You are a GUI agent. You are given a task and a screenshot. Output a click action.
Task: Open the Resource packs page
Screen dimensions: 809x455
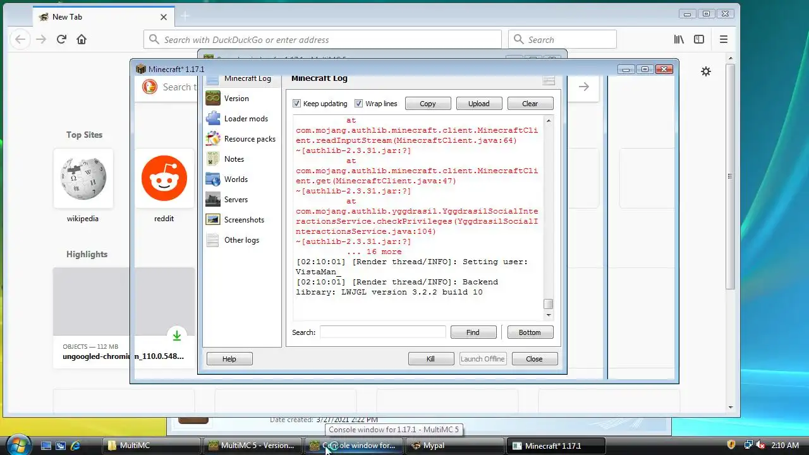click(250, 139)
